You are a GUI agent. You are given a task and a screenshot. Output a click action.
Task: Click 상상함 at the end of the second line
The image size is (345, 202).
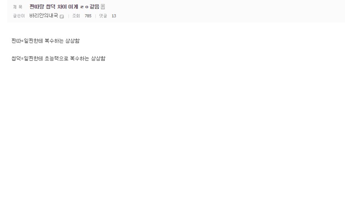(x=99, y=59)
